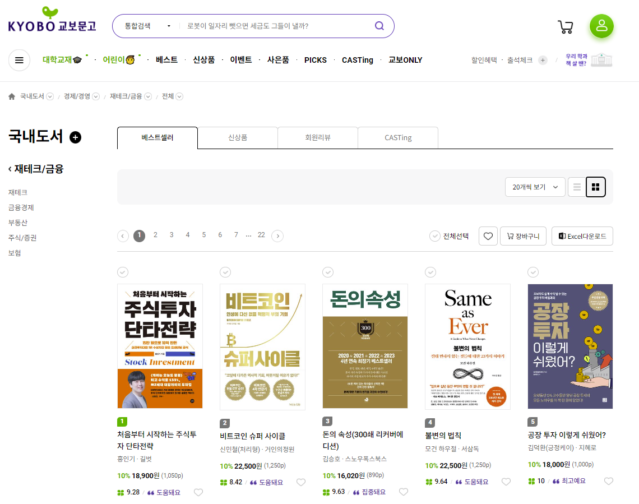The image size is (639, 504).
Task: Click the 최고예요 tag on 공장 투자
Action: tap(569, 481)
